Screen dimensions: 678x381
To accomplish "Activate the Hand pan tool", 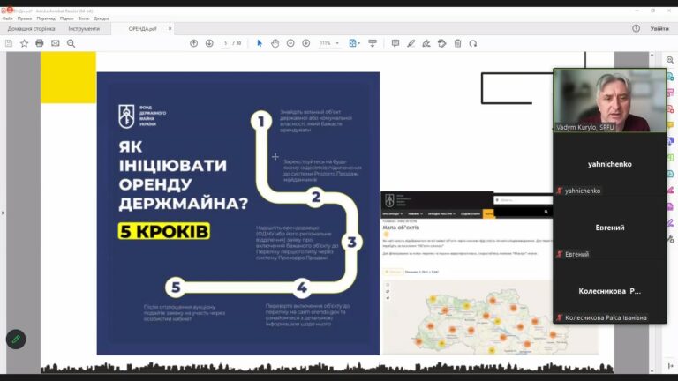I will tap(275, 43).
